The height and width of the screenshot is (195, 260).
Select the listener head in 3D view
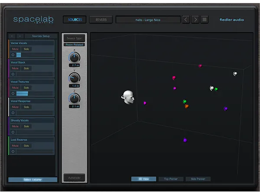(x=128, y=97)
